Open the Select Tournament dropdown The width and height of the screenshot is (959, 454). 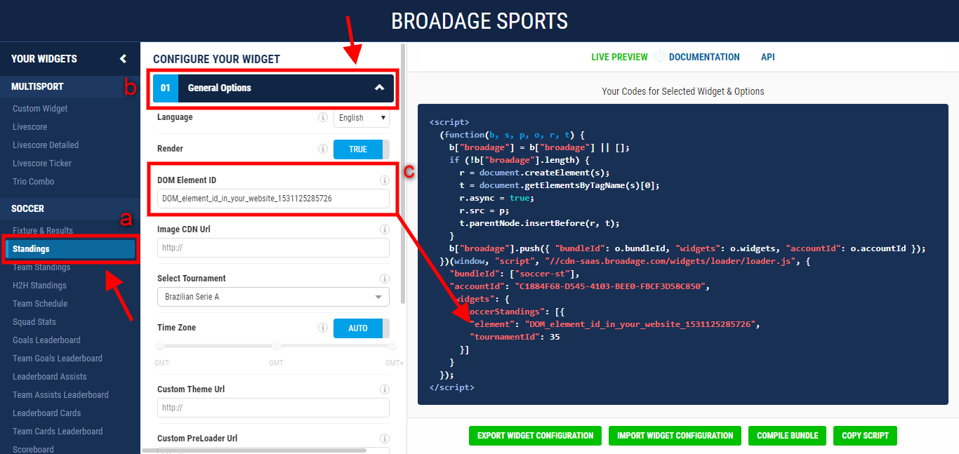[273, 297]
